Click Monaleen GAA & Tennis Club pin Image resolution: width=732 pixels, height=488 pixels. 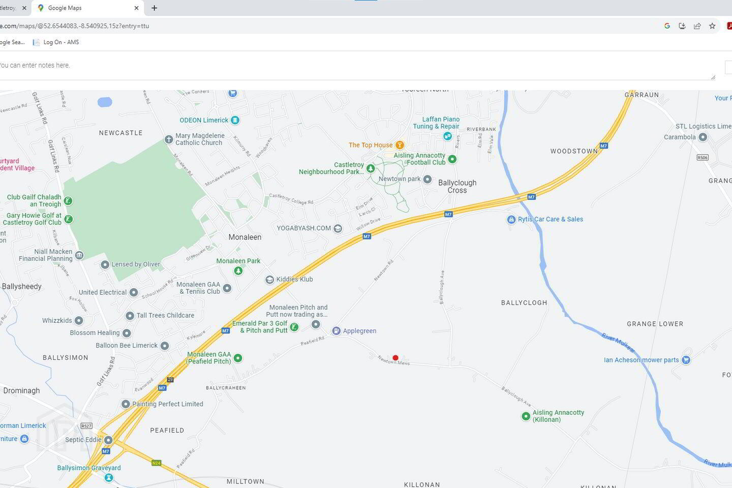coord(227,288)
